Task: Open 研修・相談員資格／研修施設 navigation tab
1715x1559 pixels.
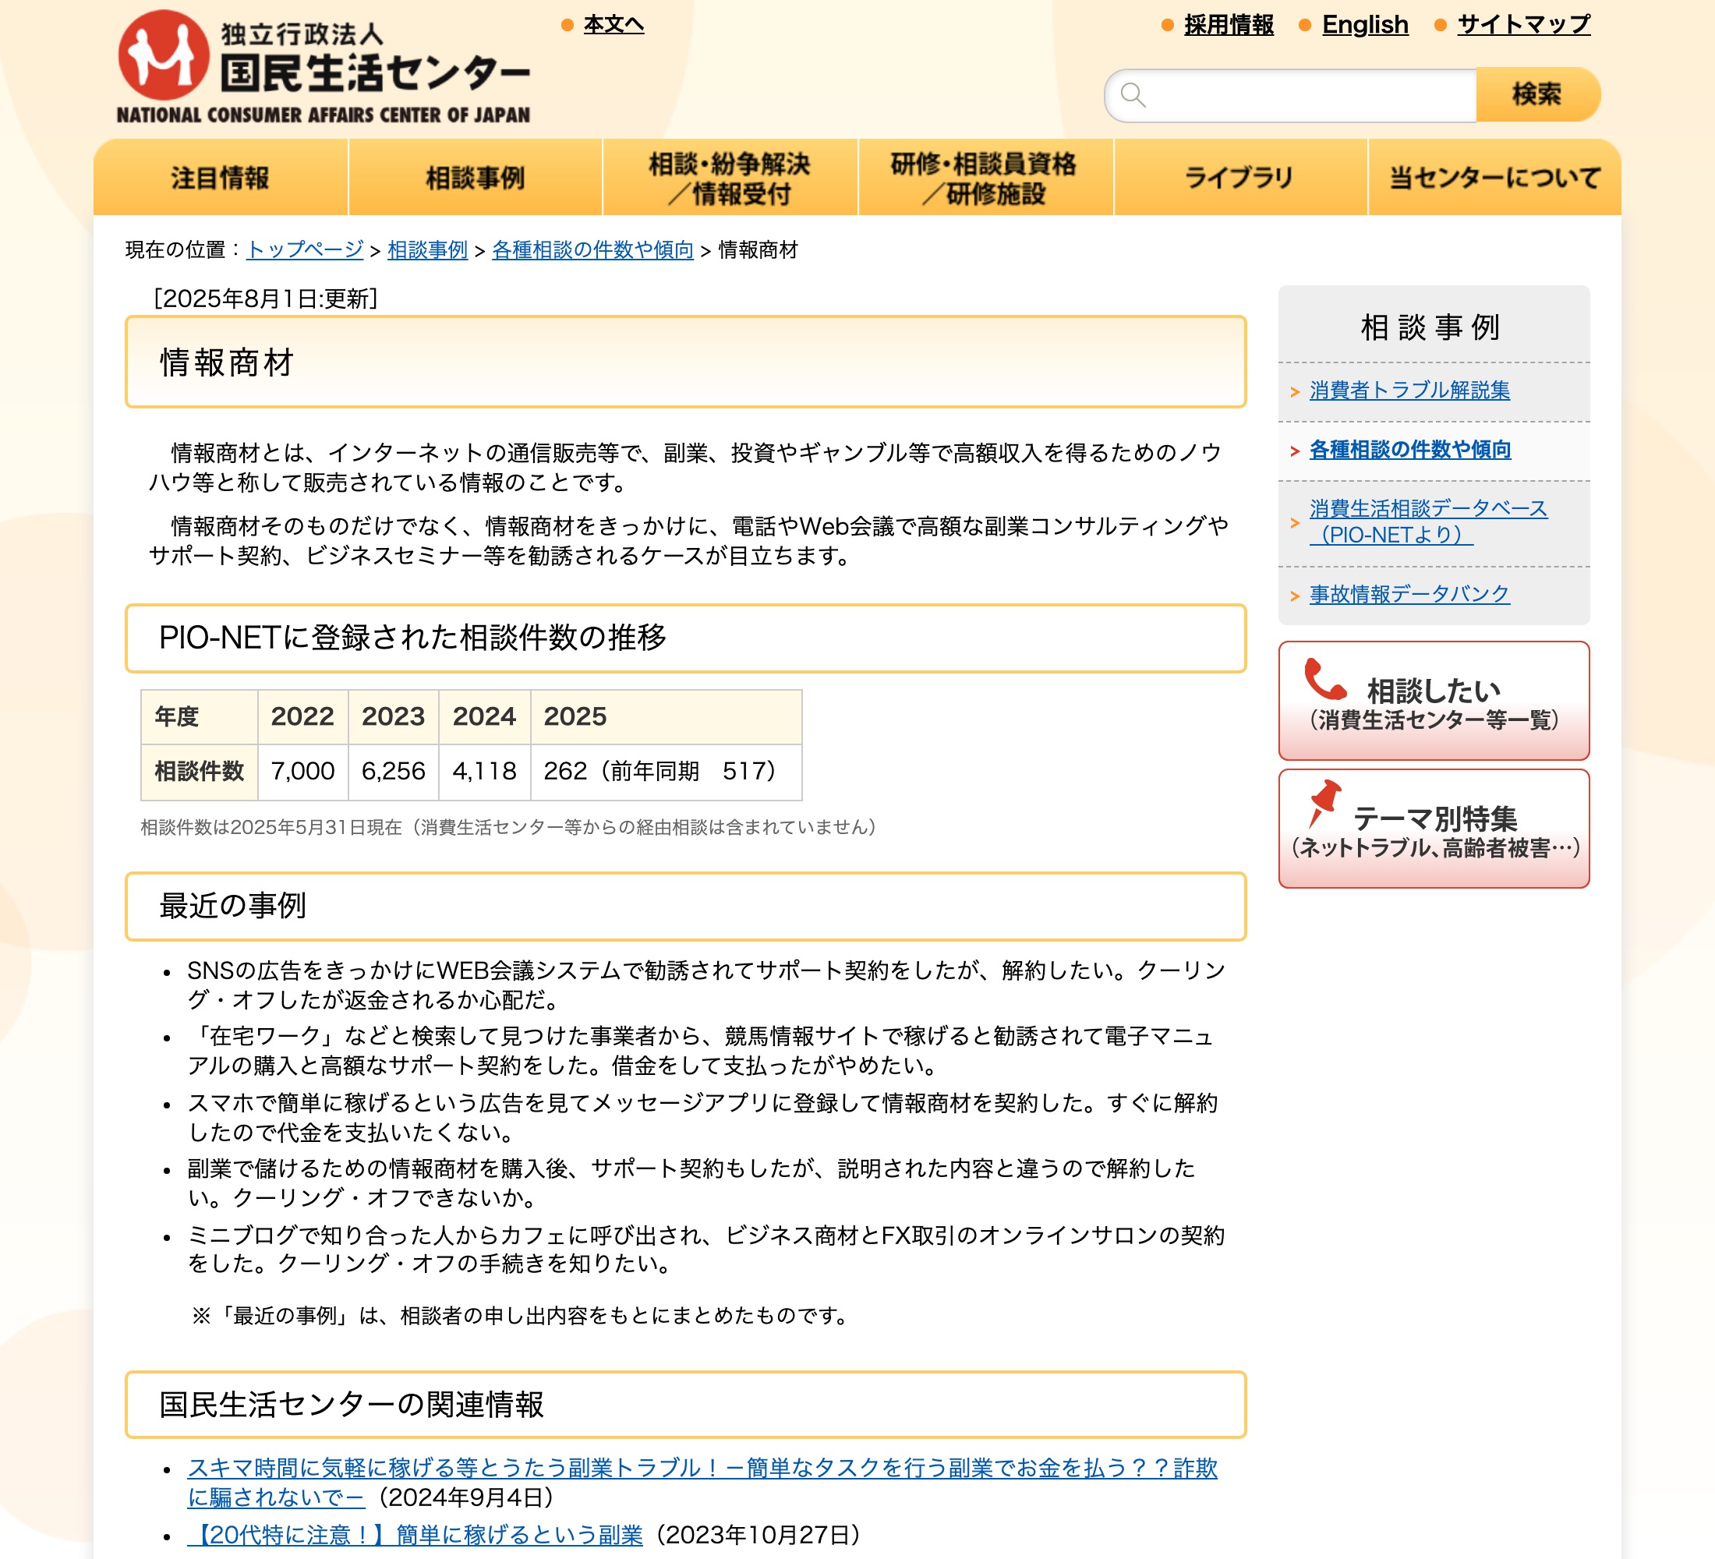Action: [985, 177]
